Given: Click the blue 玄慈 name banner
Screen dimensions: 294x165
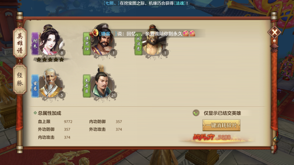Looking at the screenshot, I should pyautogui.click(x=35, y=86).
